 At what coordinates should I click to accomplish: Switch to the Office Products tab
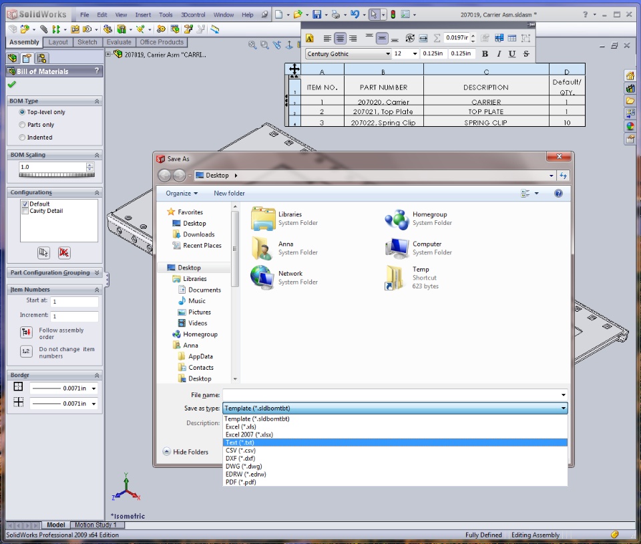coord(162,42)
